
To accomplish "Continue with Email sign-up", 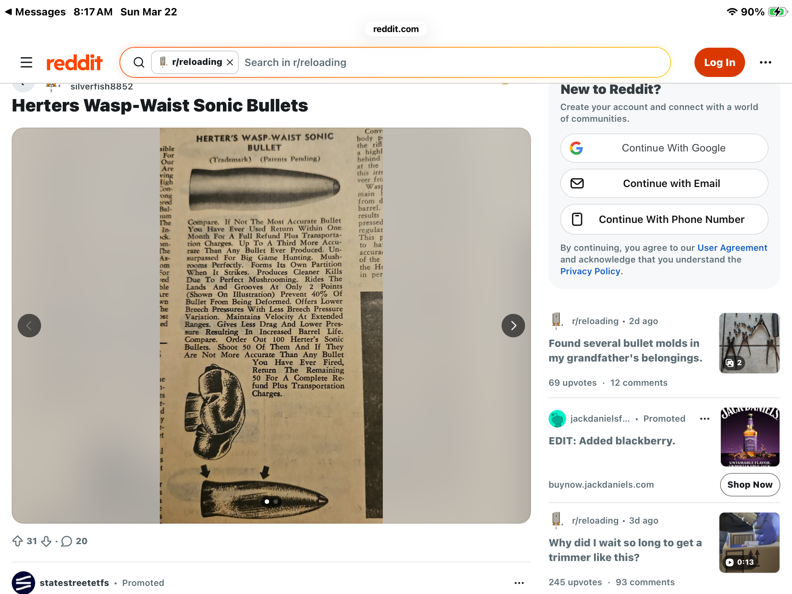I will click(664, 183).
